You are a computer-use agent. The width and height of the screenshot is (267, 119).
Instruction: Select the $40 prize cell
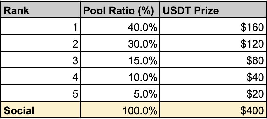(213, 76)
